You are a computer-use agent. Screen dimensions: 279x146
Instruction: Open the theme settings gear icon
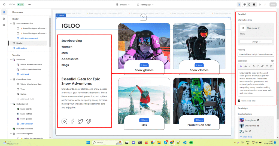[4, 19]
